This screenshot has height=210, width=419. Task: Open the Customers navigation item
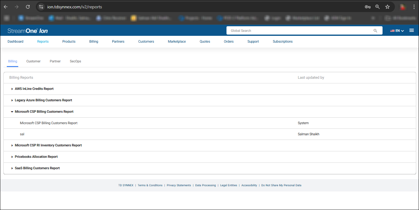point(146,41)
